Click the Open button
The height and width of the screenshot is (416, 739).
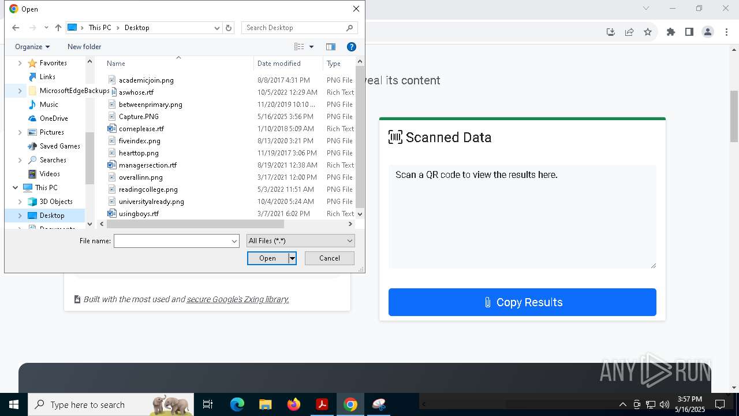(268, 258)
